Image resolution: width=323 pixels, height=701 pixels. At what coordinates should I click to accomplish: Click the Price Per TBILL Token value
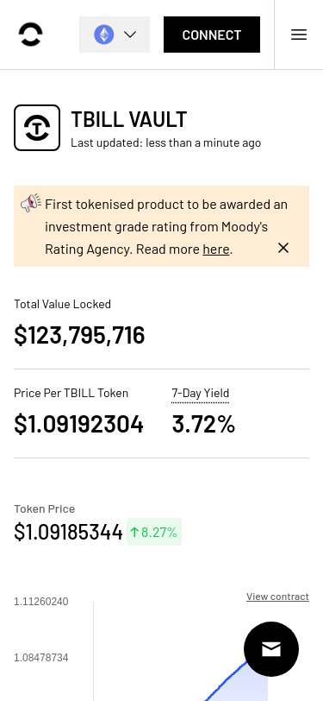pyautogui.click(x=79, y=424)
